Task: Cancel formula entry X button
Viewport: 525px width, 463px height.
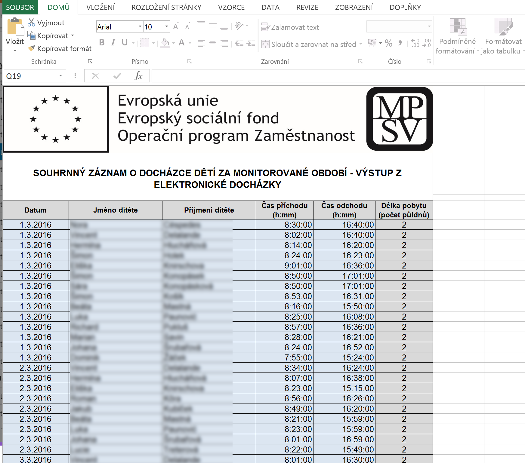Action: 95,76
